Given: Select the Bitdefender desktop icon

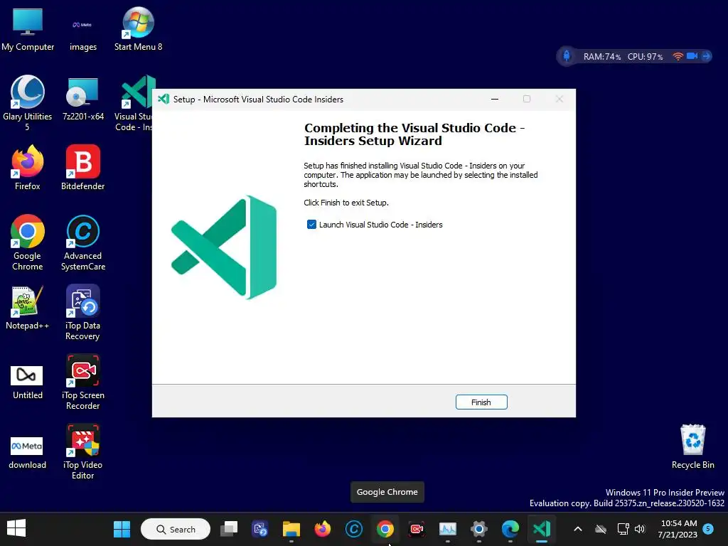Looking at the screenshot, I should click(82, 168).
